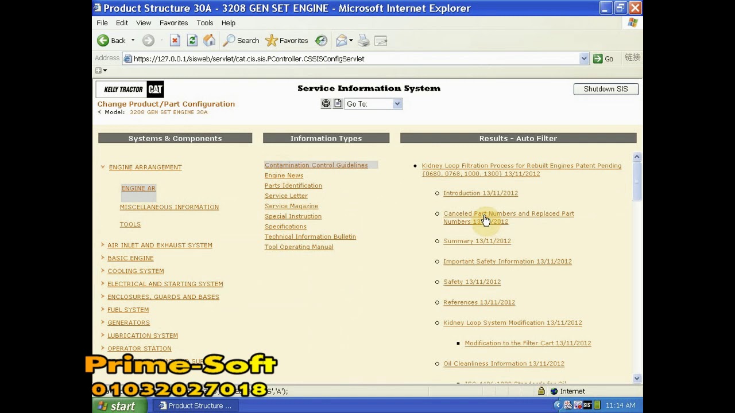Open the View menu
Viewport: 735px width, 413px height.
click(x=144, y=23)
